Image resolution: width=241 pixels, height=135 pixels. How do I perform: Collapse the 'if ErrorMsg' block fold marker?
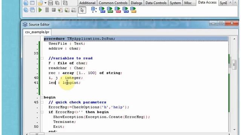tap(42, 112)
